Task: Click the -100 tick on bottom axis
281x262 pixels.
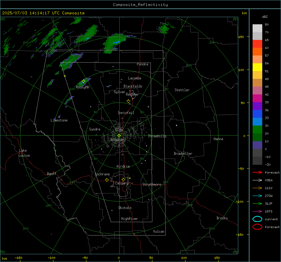Action: 52,258
